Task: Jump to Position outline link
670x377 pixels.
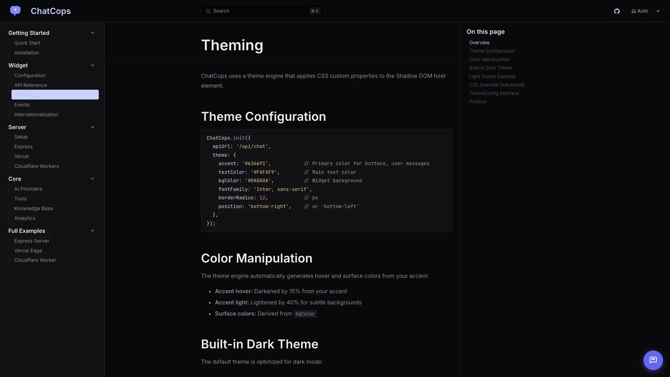Action: [x=478, y=102]
